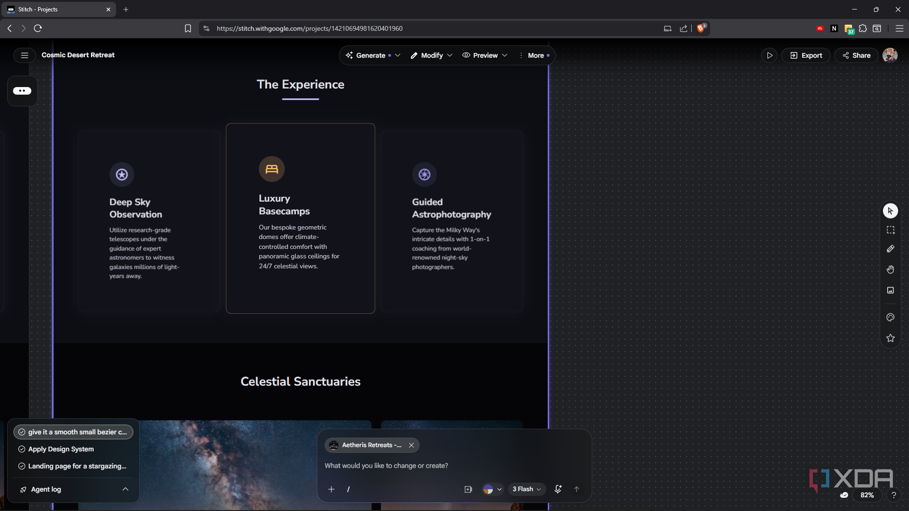Image resolution: width=909 pixels, height=511 pixels.
Task: Open the color palette theme tool
Action: point(890,317)
